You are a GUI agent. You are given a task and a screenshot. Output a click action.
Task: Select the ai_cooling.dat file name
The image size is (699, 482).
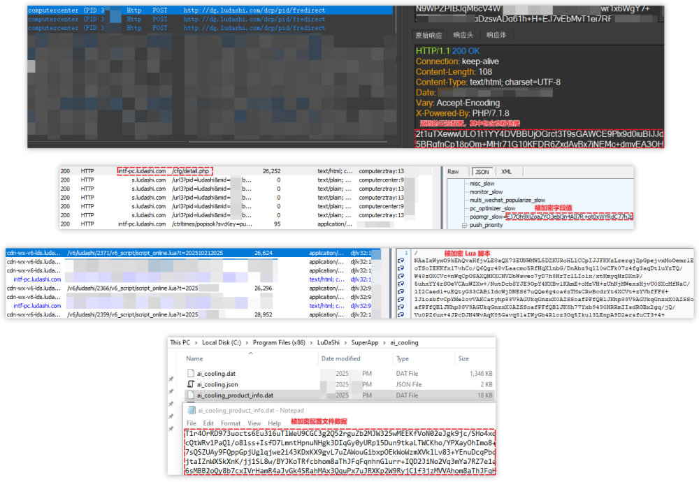coord(216,373)
